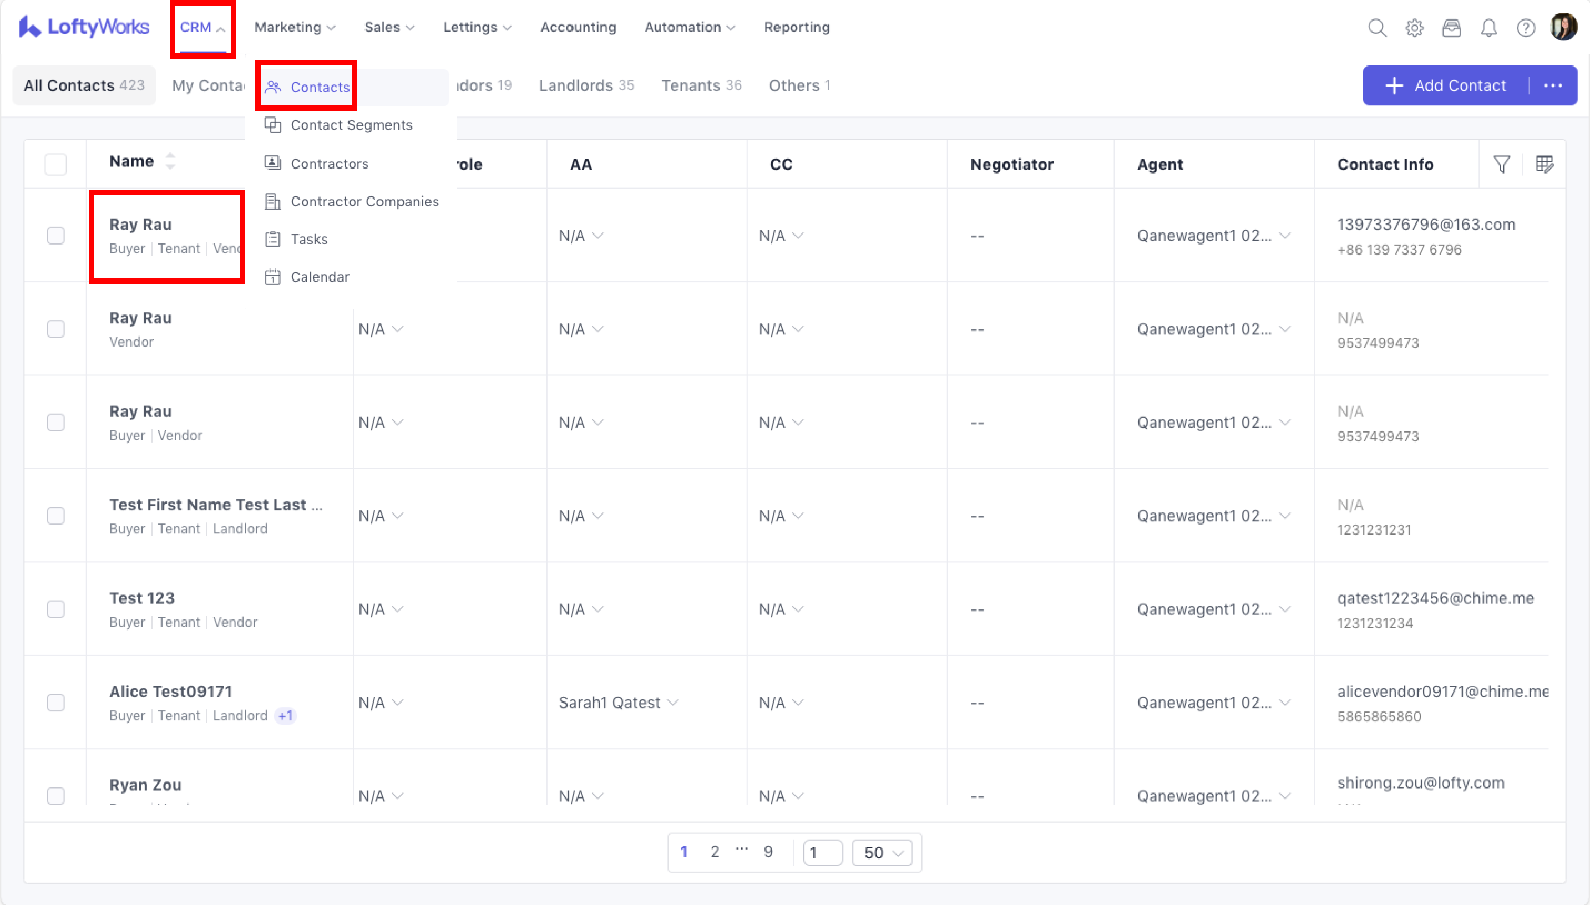Click the table filter funnel icon
1590x905 pixels.
1502,164
